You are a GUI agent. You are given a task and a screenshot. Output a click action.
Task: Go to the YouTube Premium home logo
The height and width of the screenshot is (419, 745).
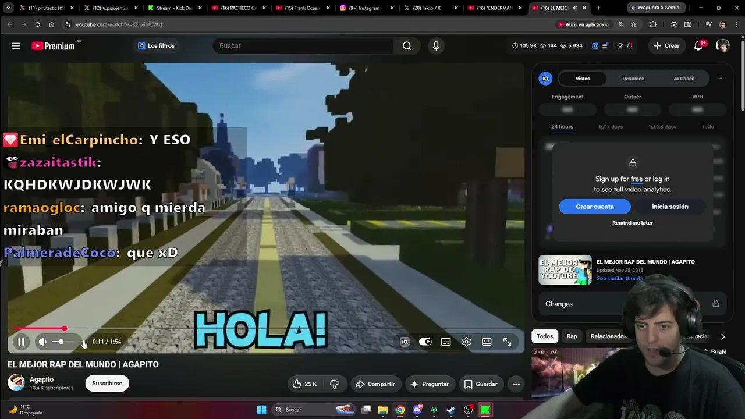point(54,46)
